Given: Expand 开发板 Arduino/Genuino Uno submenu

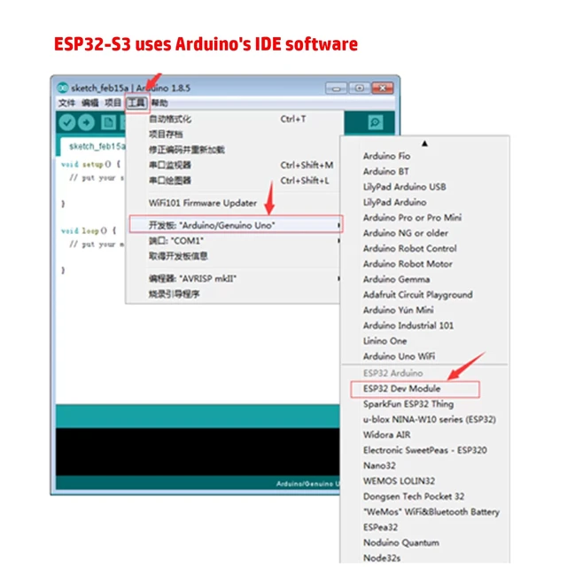Looking at the screenshot, I should [236, 225].
